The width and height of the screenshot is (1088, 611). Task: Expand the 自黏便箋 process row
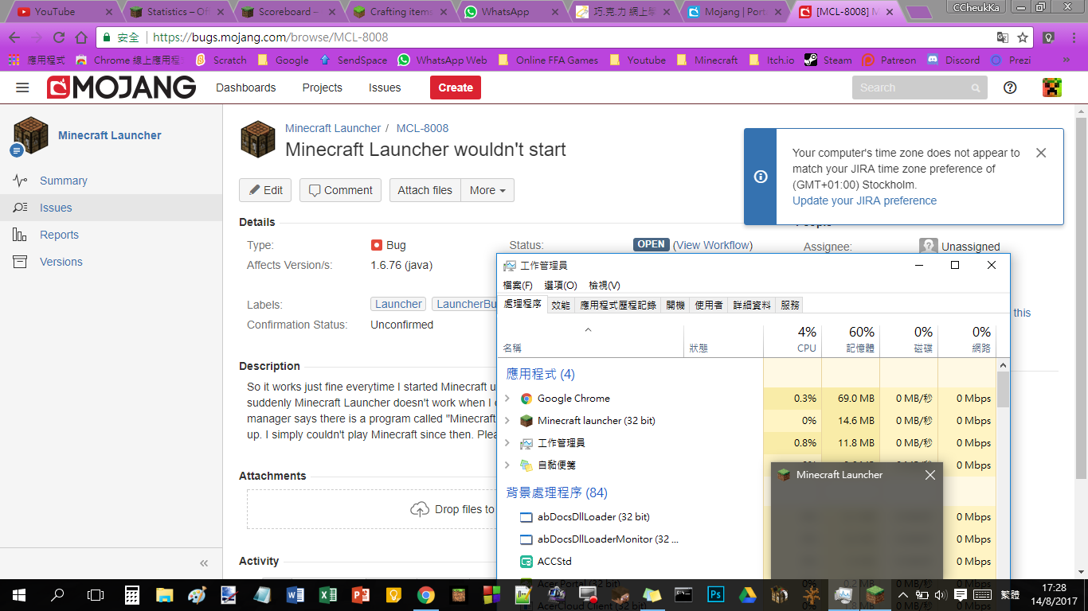[x=507, y=465]
